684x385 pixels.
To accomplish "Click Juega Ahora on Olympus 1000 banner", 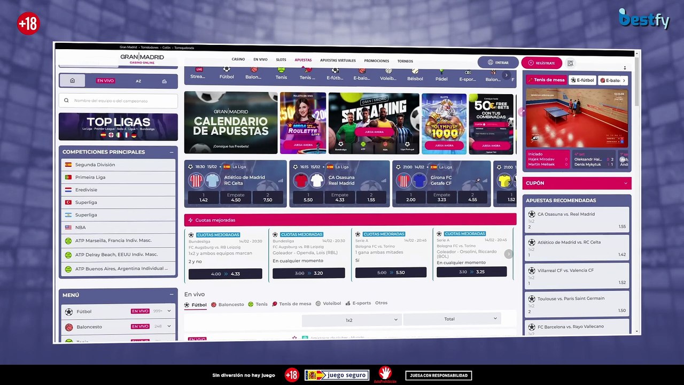I will coord(444,145).
